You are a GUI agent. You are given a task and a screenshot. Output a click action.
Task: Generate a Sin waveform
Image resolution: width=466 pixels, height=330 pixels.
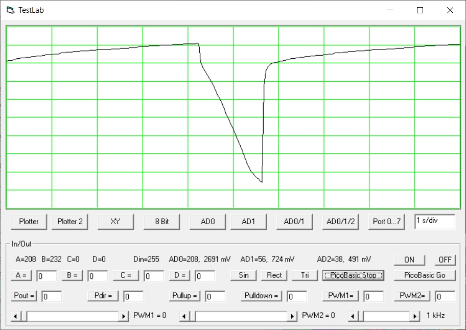[244, 275]
